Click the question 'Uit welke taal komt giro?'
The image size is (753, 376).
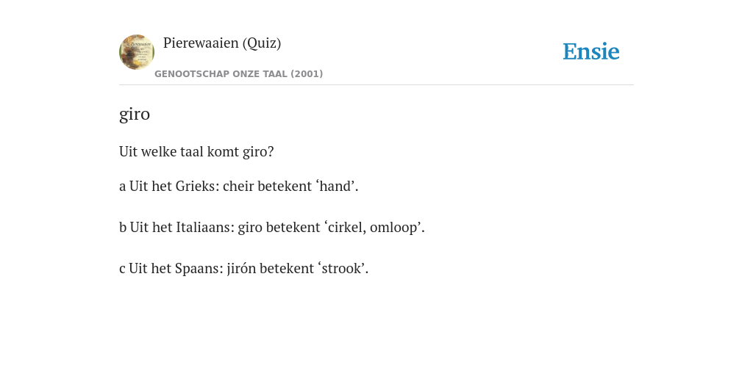(196, 151)
